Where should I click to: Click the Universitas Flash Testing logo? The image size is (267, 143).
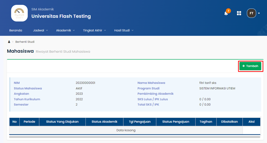pos(19,13)
